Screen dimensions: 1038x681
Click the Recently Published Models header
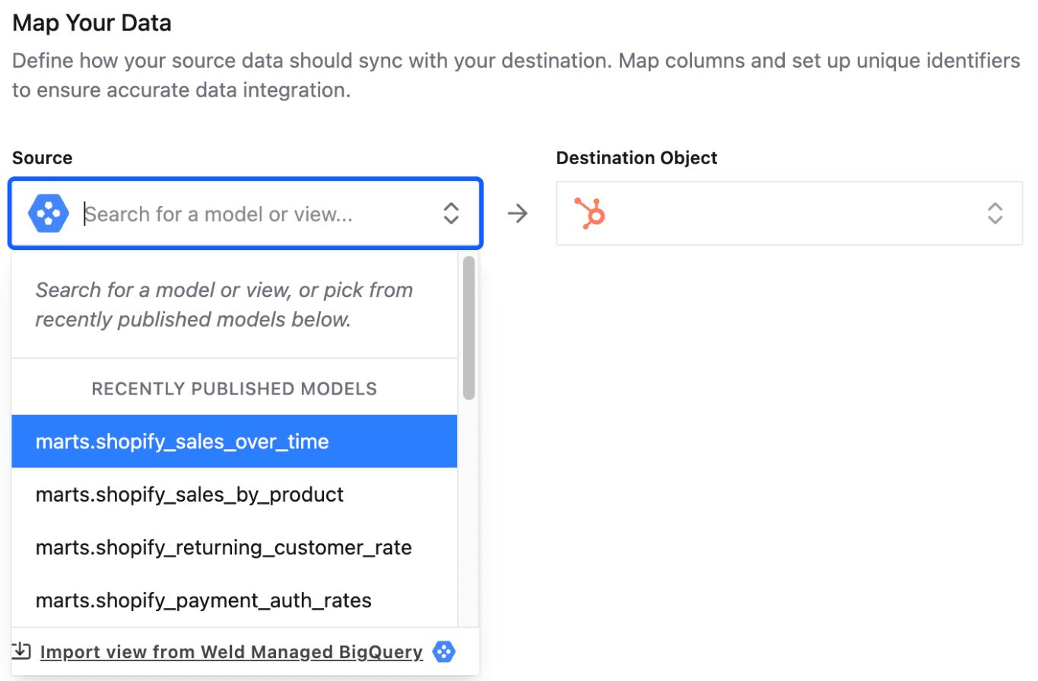(x=234, y=388)
